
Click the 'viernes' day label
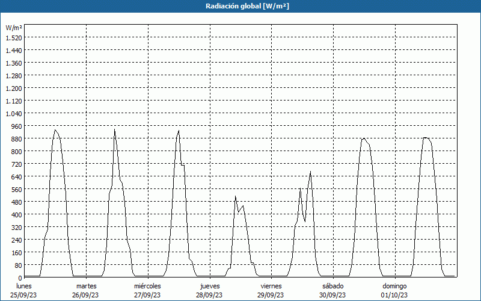[x=271, y=286]
